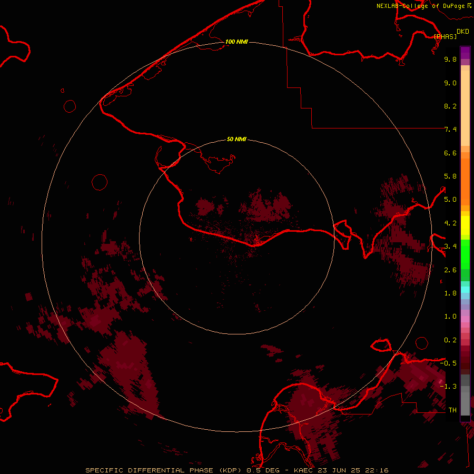Click the "22:16" timestamp in the caption

click(x=377, y=470)
